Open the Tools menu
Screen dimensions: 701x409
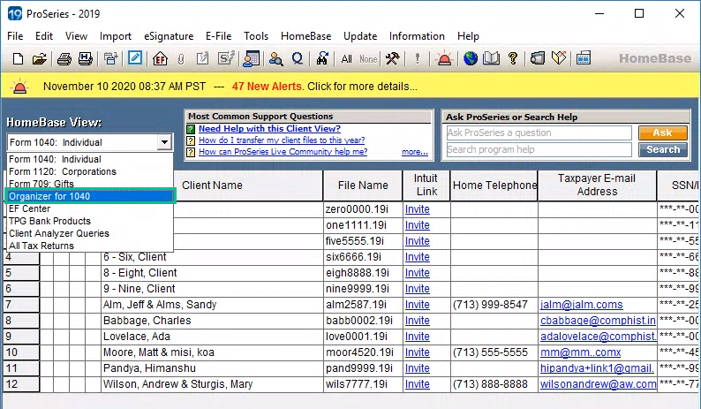256,36
